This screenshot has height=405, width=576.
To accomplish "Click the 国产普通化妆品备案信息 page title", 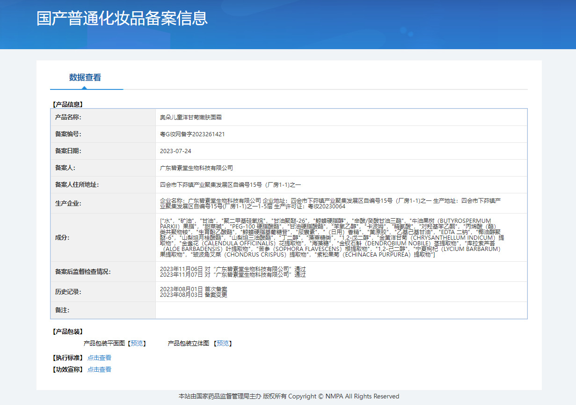I will tap(122, 18).
